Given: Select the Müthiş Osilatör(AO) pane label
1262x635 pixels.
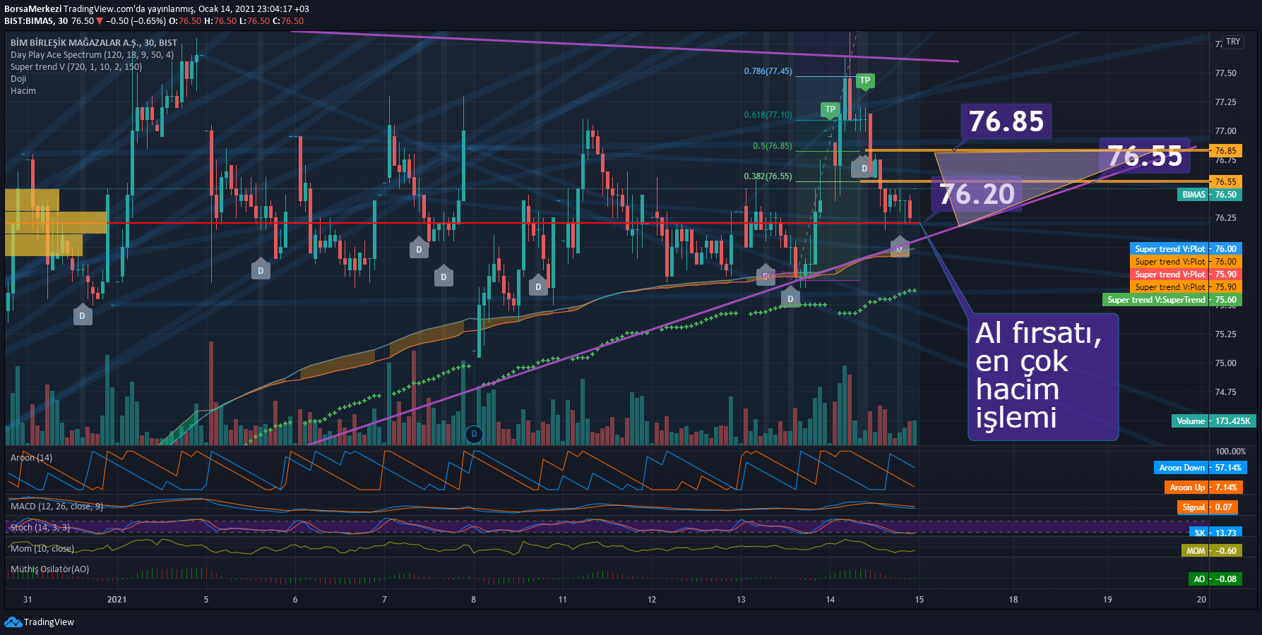Looking at the screenshot, I should (x=49, y=569).
